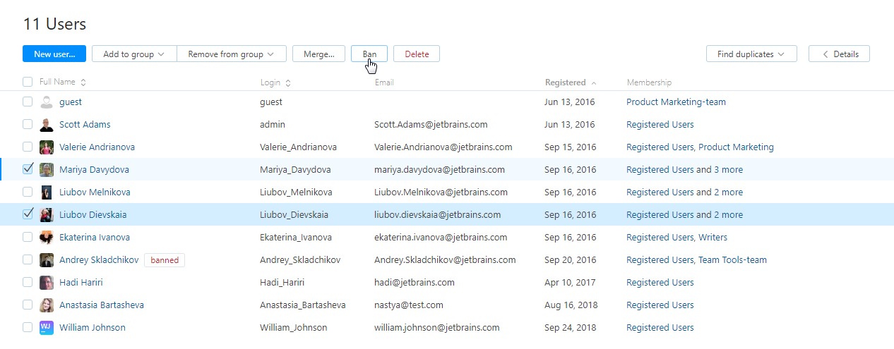Sort by Full Name column arrows
894x349 pixels.
click(x=83, y=82)
